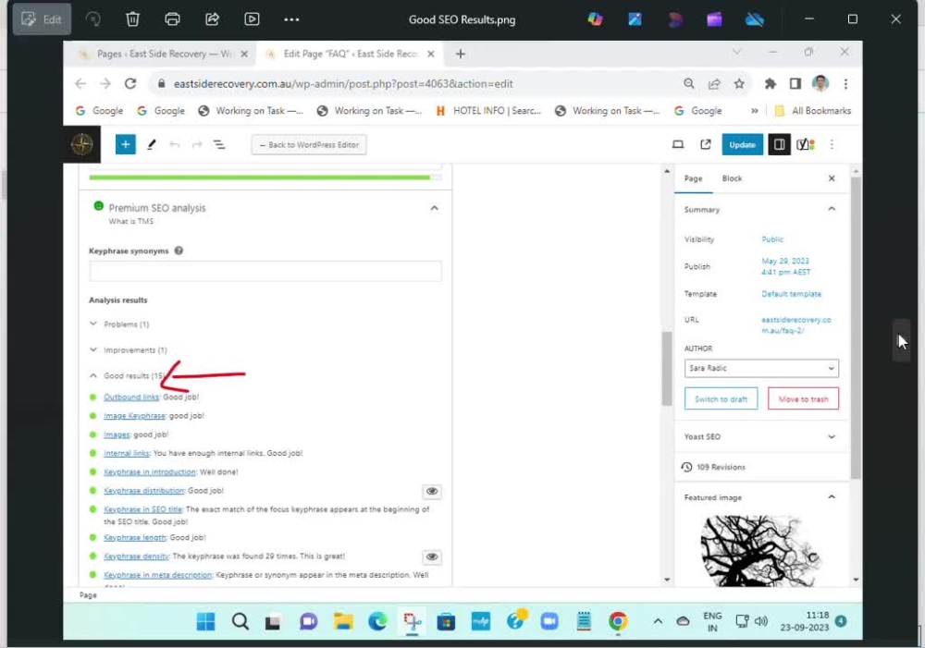Toggle eye highlight for Keyphrase distribution
The width and height of the screenshot is (925, 648).
pyautogui.click(x=432, y=491)
